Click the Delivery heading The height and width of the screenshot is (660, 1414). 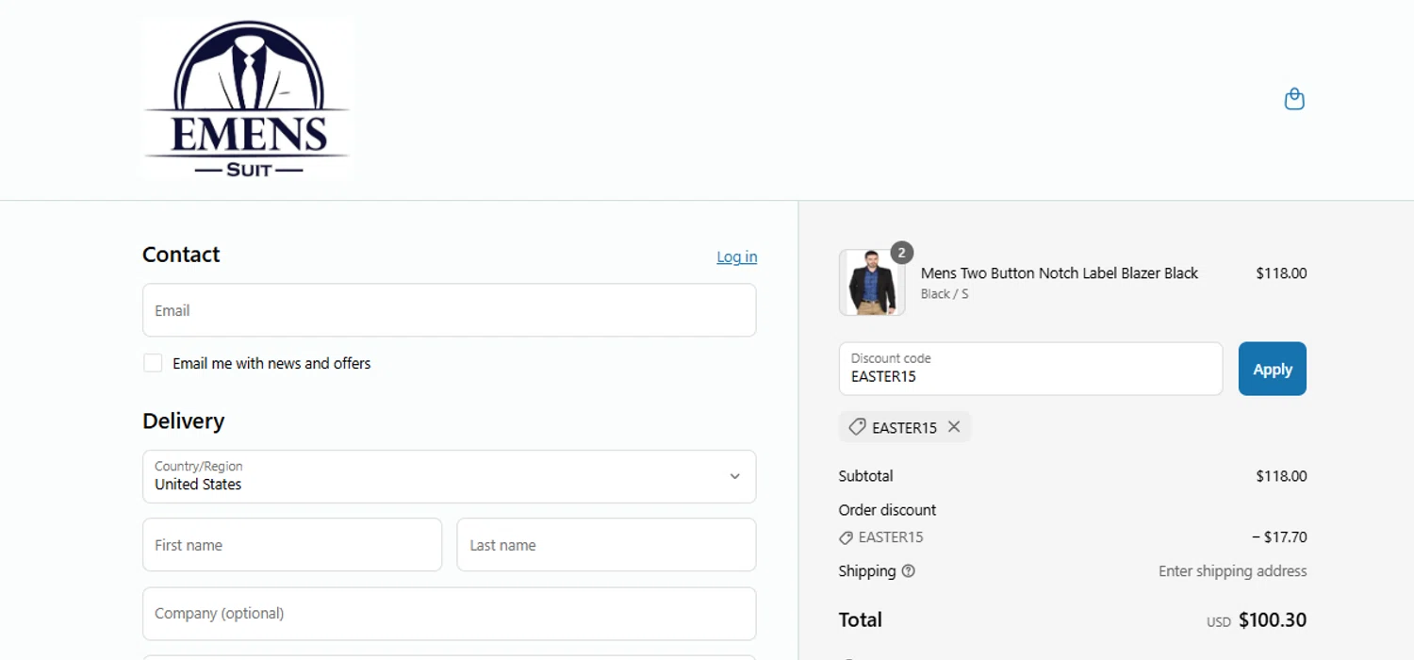click(x=183, y=421)
